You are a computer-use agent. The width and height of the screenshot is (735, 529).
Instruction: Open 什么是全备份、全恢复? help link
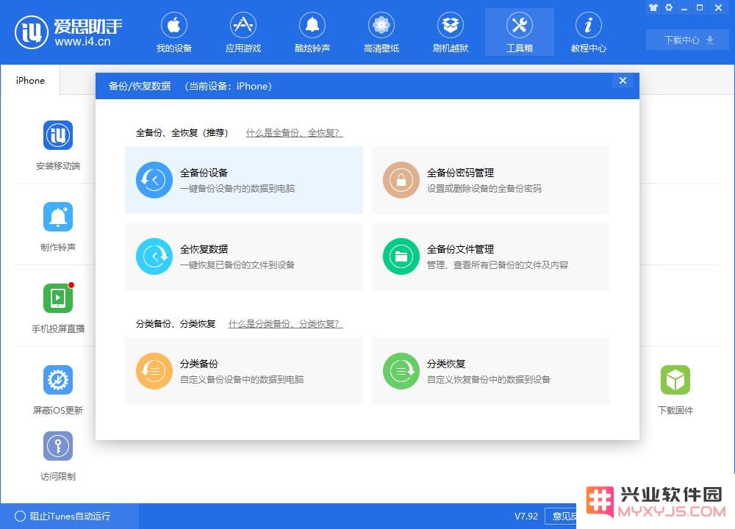coord(295,133)
